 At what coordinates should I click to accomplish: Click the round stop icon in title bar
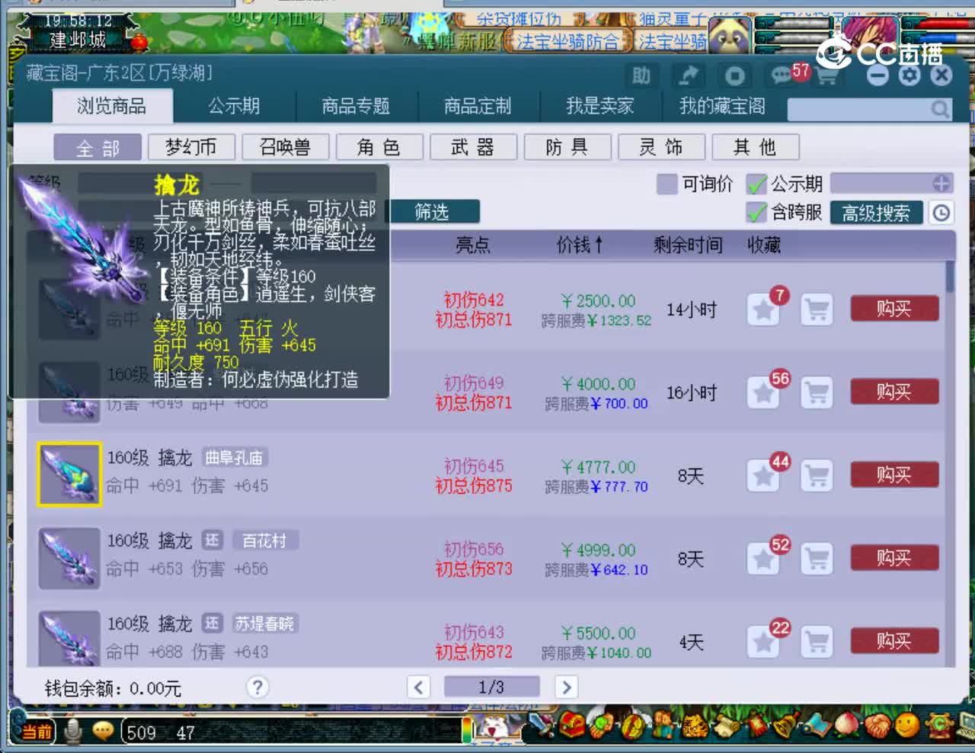734,75
